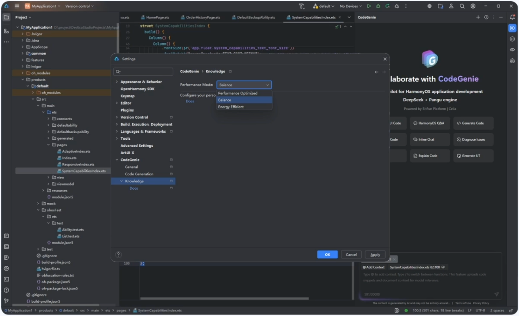Viewport: 519px width, 316px height.
Task: Switch to HomePage.ets tab
Action: tap(155, 17)
